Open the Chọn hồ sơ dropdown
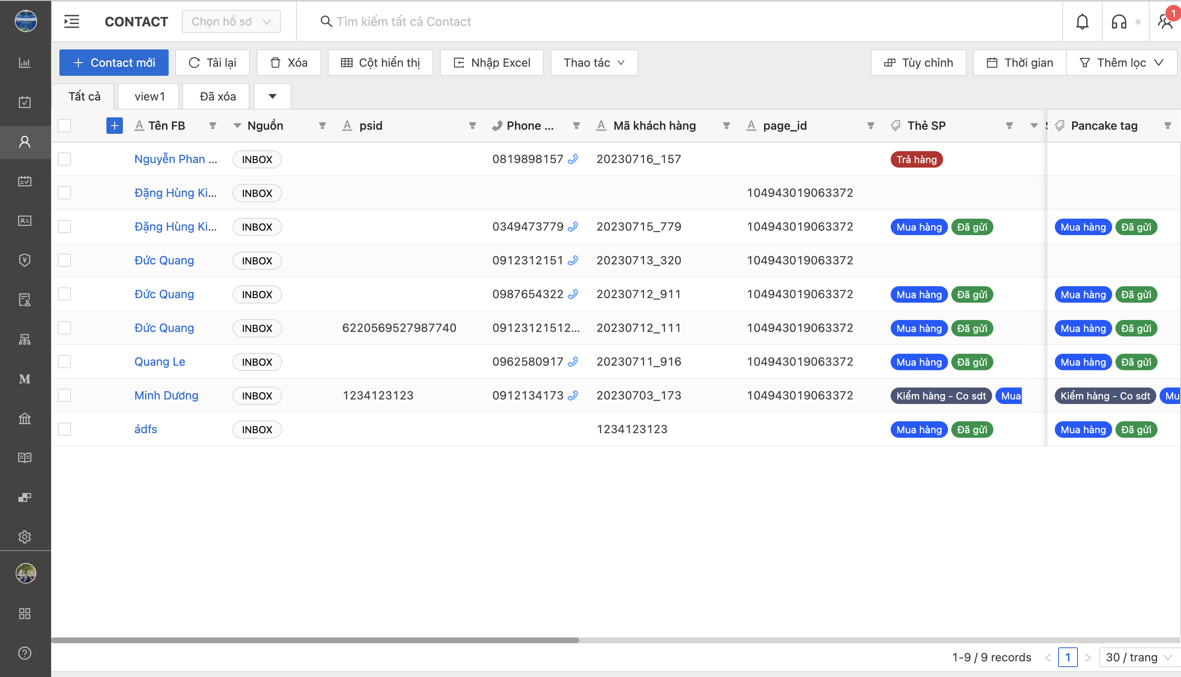 [x=231, y=22]
